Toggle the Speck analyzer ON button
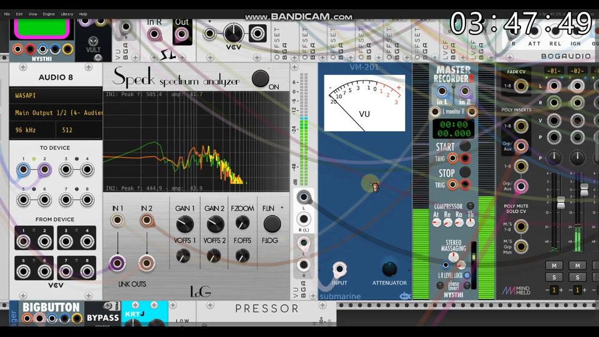 pos(260,79)
